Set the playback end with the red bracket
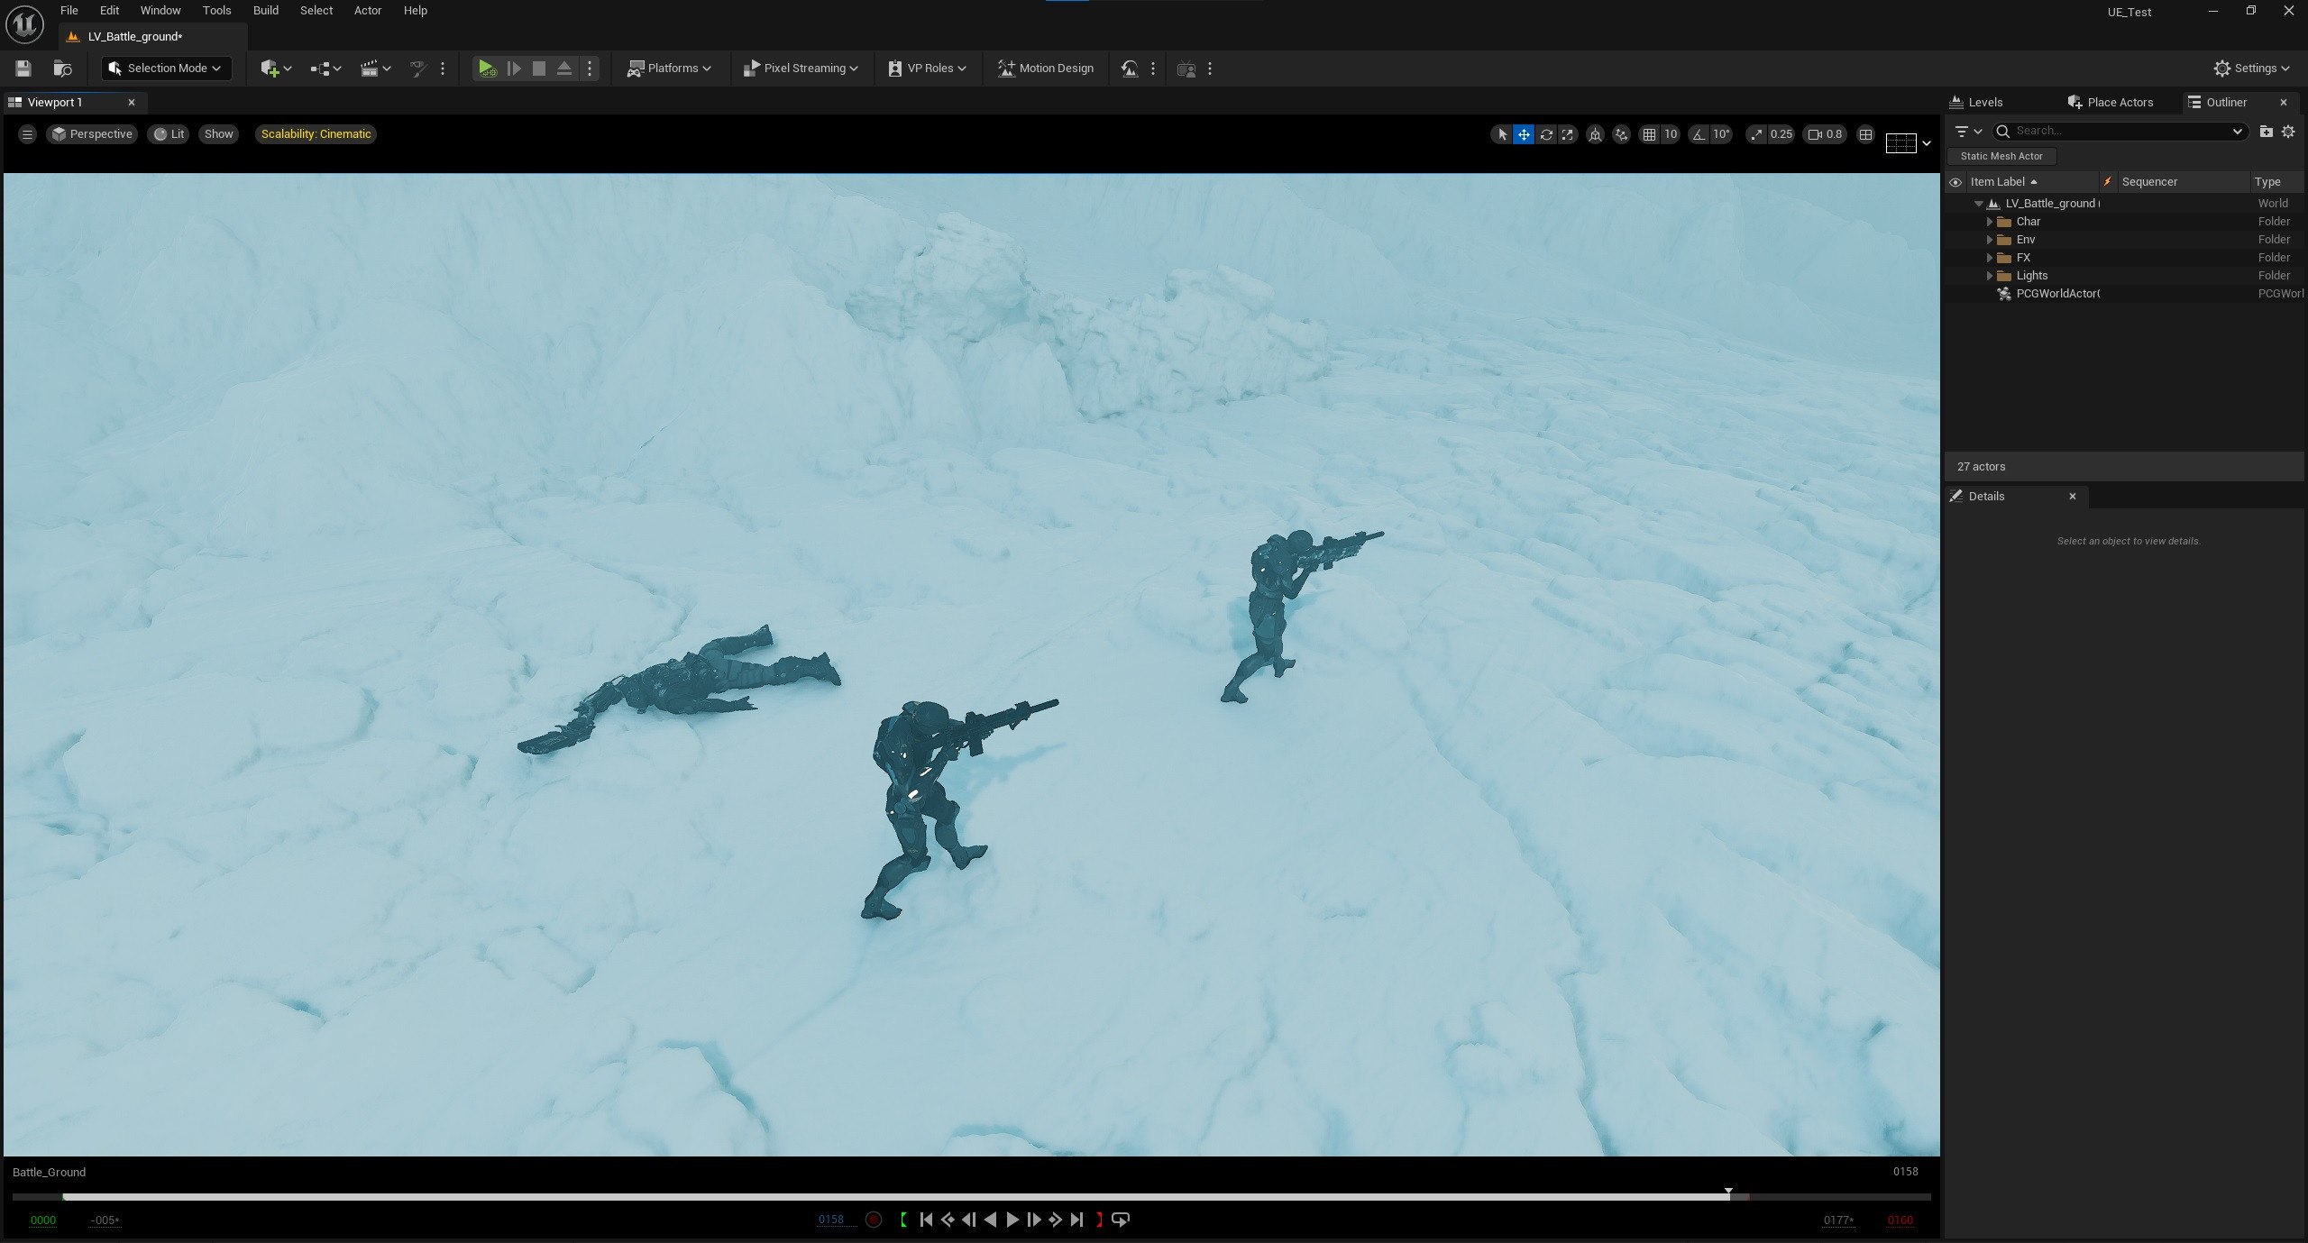 1099,1220
